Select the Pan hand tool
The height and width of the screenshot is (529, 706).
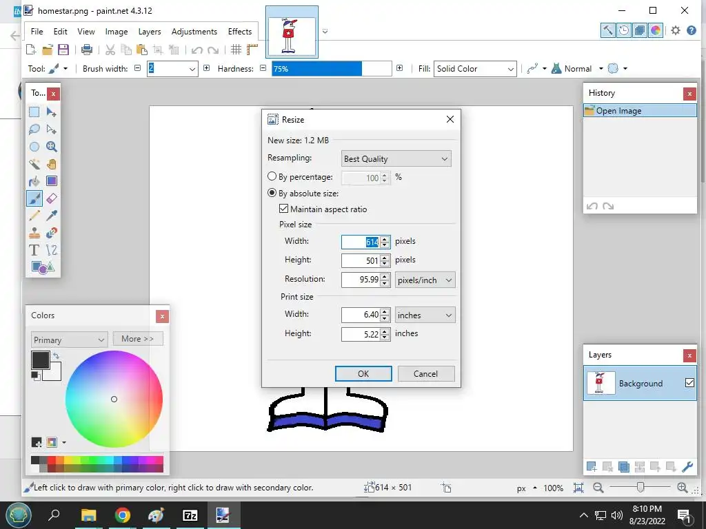click(51, 164)
